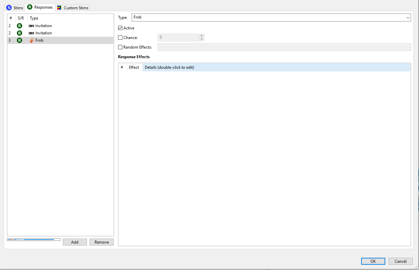Uncheck the Active checkbox
This screenshot has width=419, height=270.
click(x=120, y=28)
